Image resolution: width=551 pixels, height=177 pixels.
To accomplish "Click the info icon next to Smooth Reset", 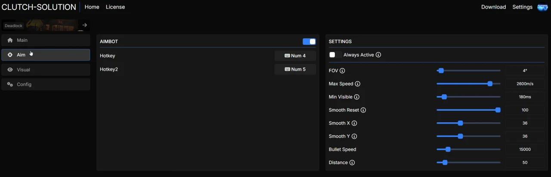I will coord(363,110).
